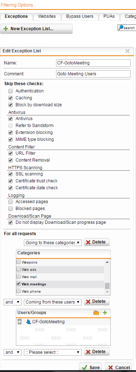Remove CF-GotoMeeting with the trash icon
The width and height of the screenshot is (136, 372).
tap(20, 322)
